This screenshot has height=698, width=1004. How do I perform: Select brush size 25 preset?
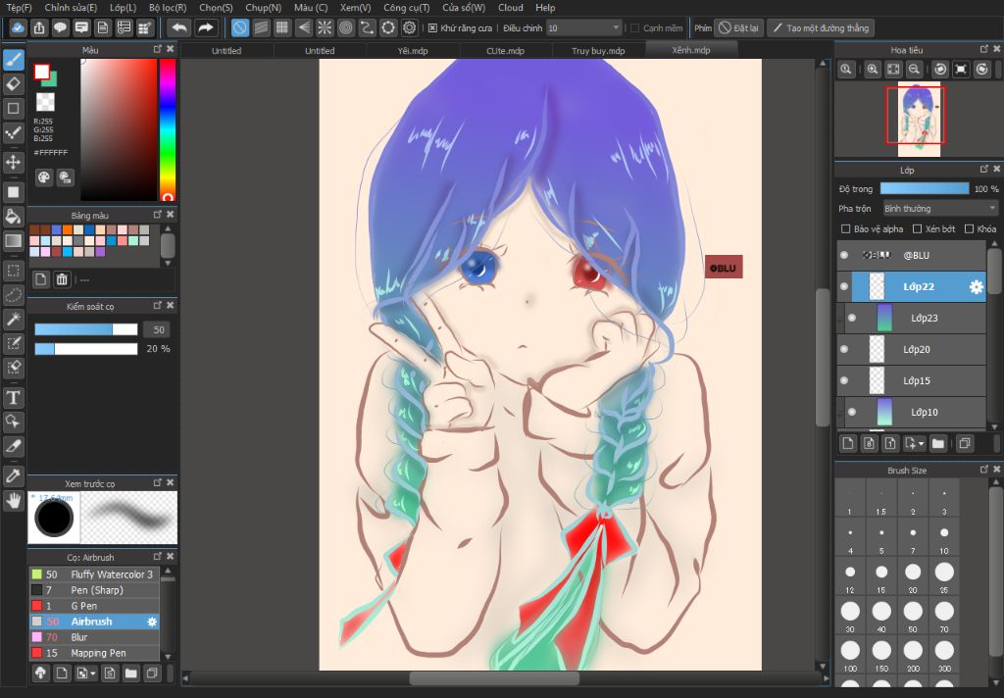point(944,577)
